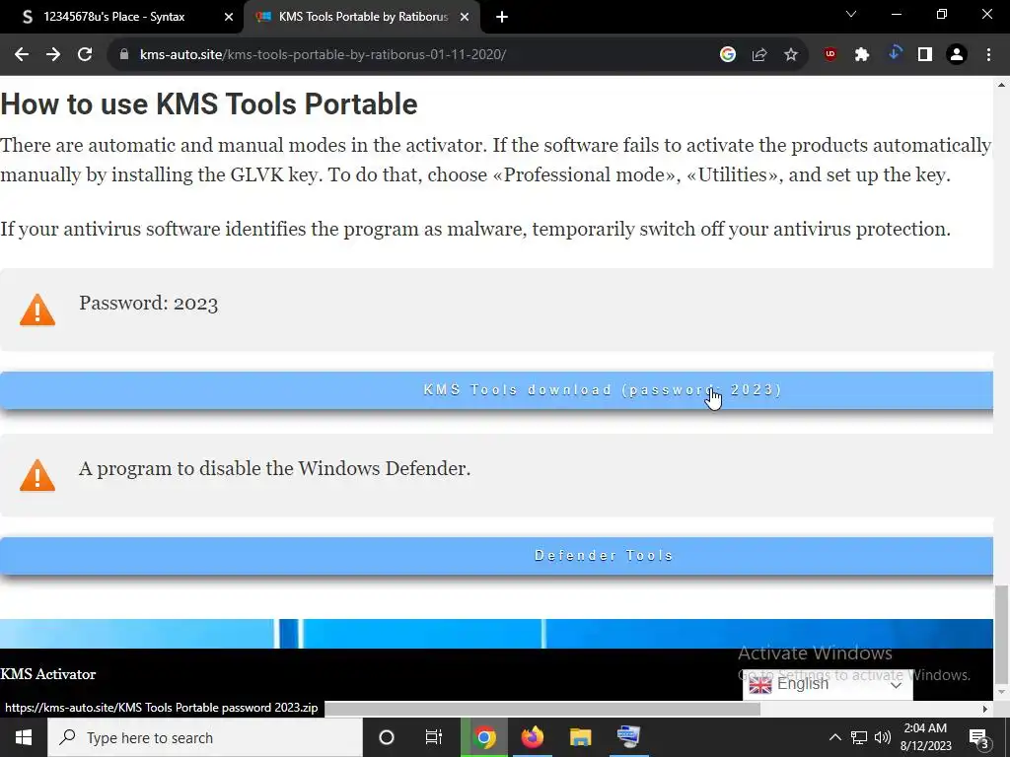The image size is (1010, 757).
Task: Download KMS Tools with password 2023
Action: coord(497,390)
